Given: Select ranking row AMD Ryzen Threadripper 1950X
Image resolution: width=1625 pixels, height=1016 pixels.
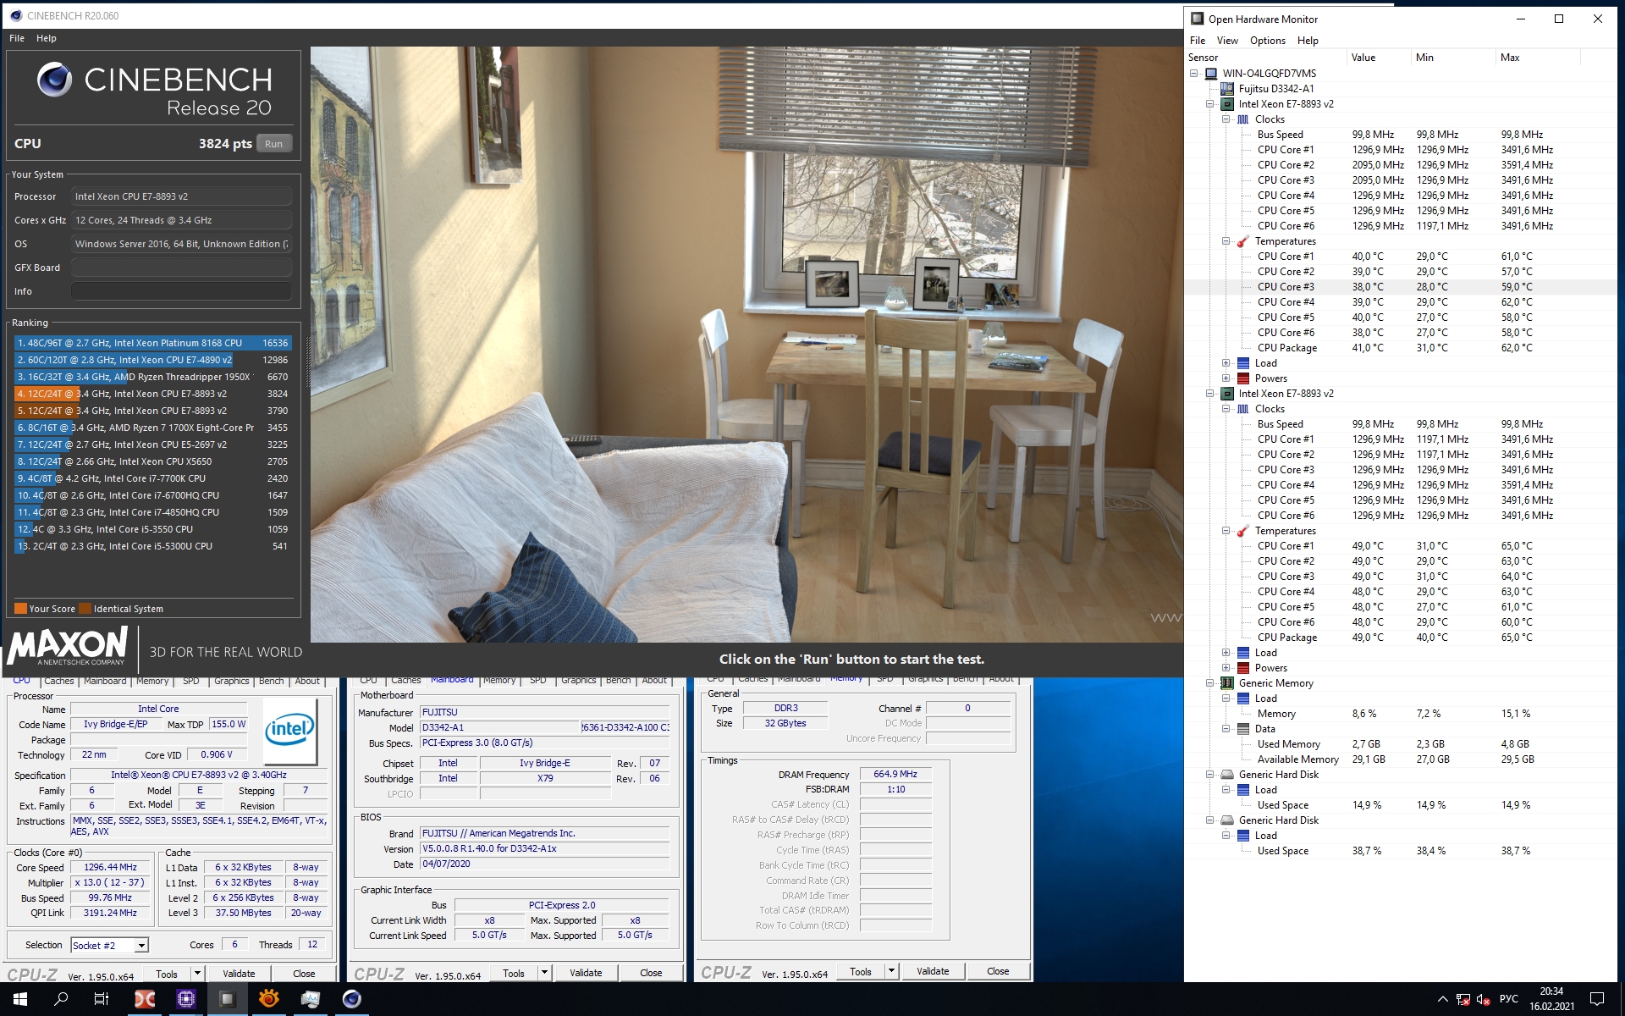Looking at the screenshot, I should click(x=153, y=377).
